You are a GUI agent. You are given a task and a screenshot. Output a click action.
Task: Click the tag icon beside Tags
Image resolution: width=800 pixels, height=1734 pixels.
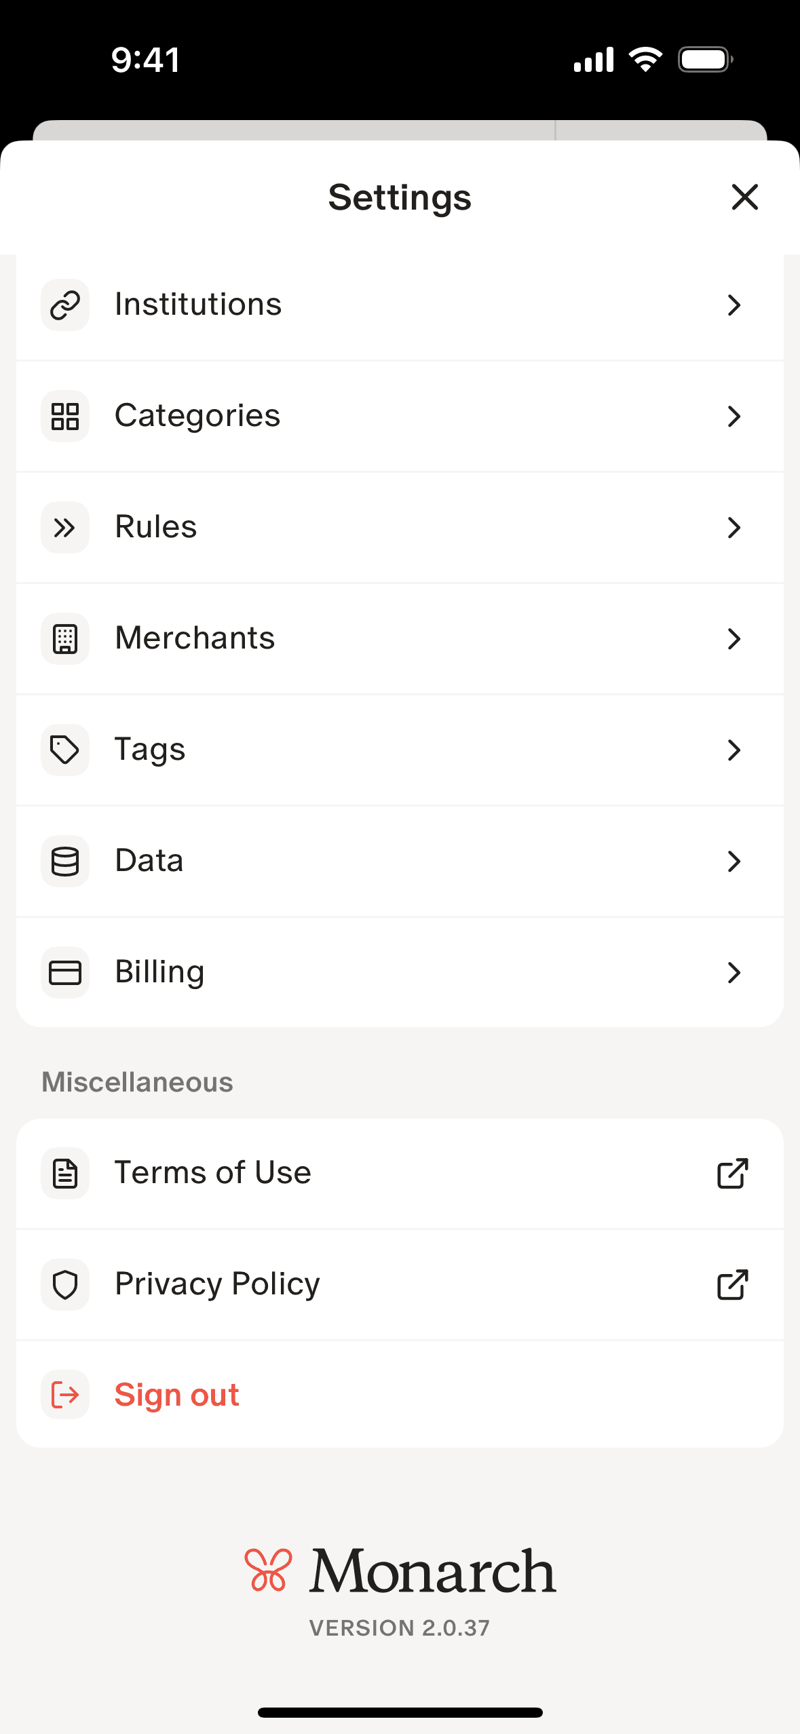[x=65, y=750]
